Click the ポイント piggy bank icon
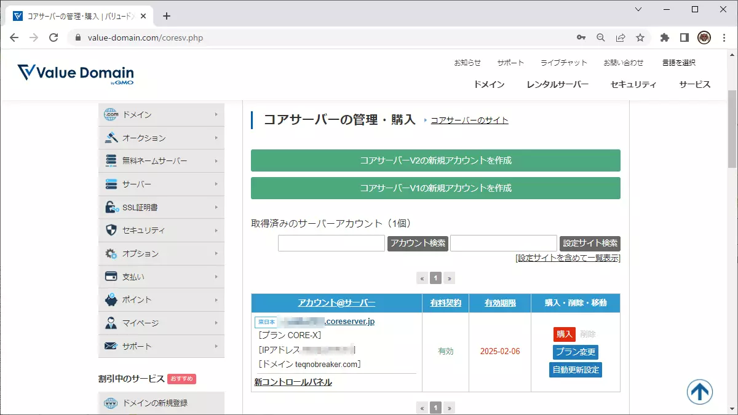 click(111, 300)
